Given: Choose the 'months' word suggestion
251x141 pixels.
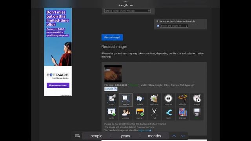Looking at the screenshot, I should (155, 136).
